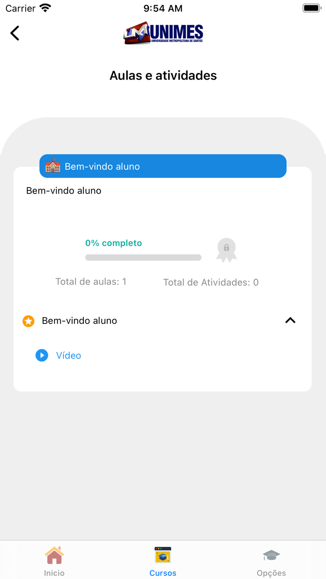326x579 pixels.
Task: Tap the Total de Atividades count
Action: (211, 283)
